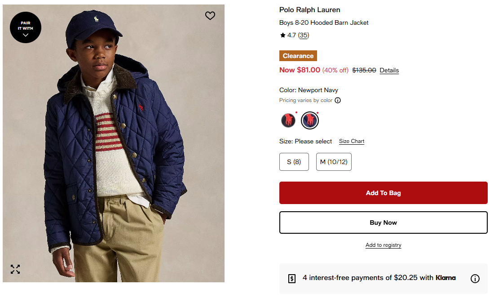Add jacket to favorites with heart icon
Viewport: 494px width, 298px height.
coord(210,16)
